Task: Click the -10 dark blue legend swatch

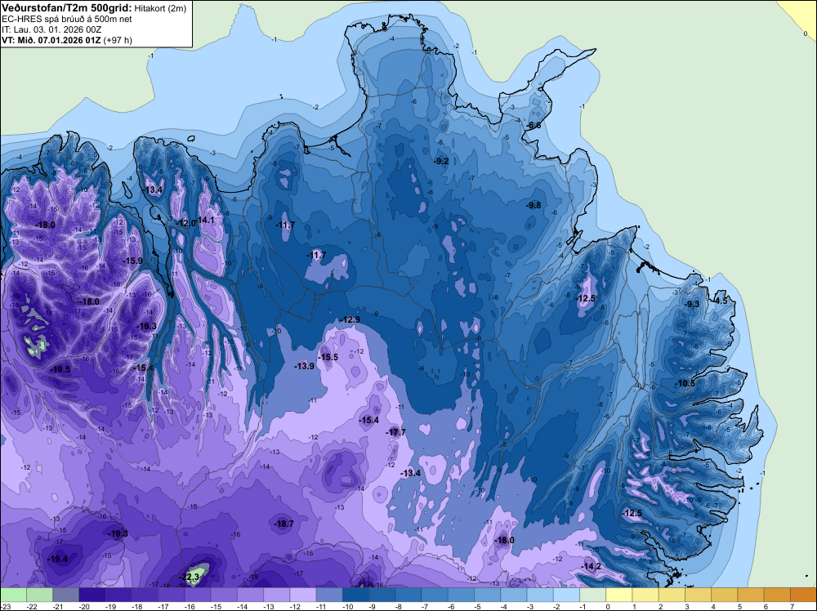Action: click(356, 595)
